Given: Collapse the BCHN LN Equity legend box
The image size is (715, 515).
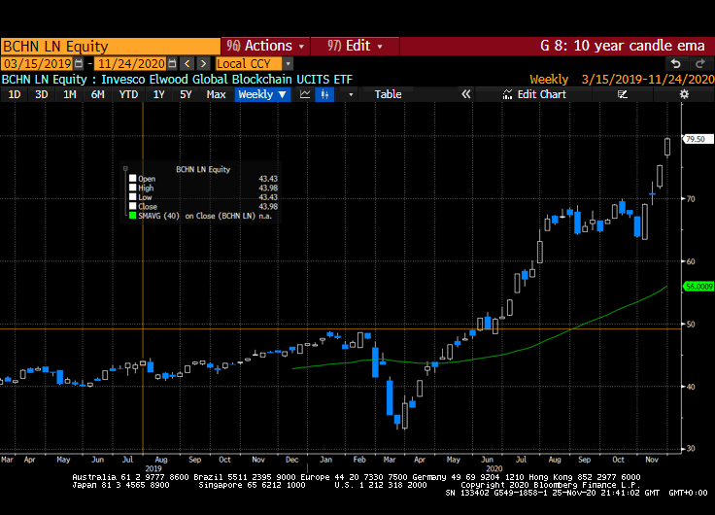Looking at the screenshot, I should [x=125, y=169].
